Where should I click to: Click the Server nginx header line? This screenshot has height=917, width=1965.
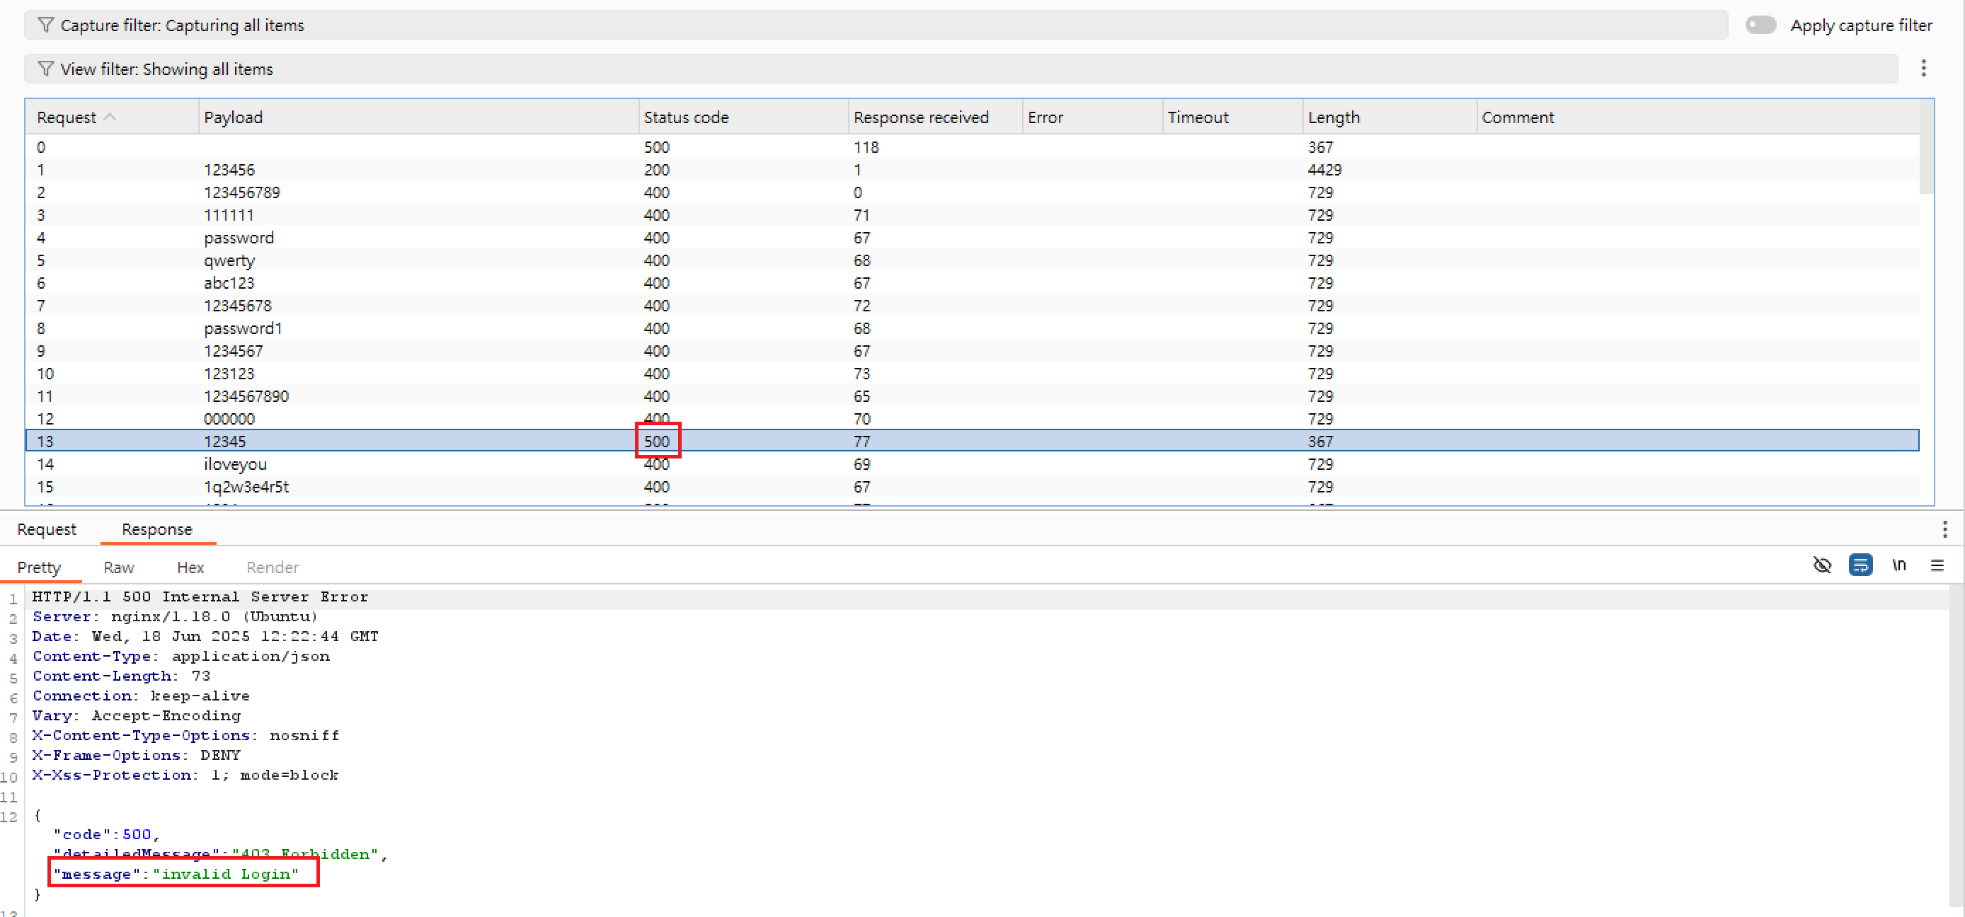[x=175, y=617]
